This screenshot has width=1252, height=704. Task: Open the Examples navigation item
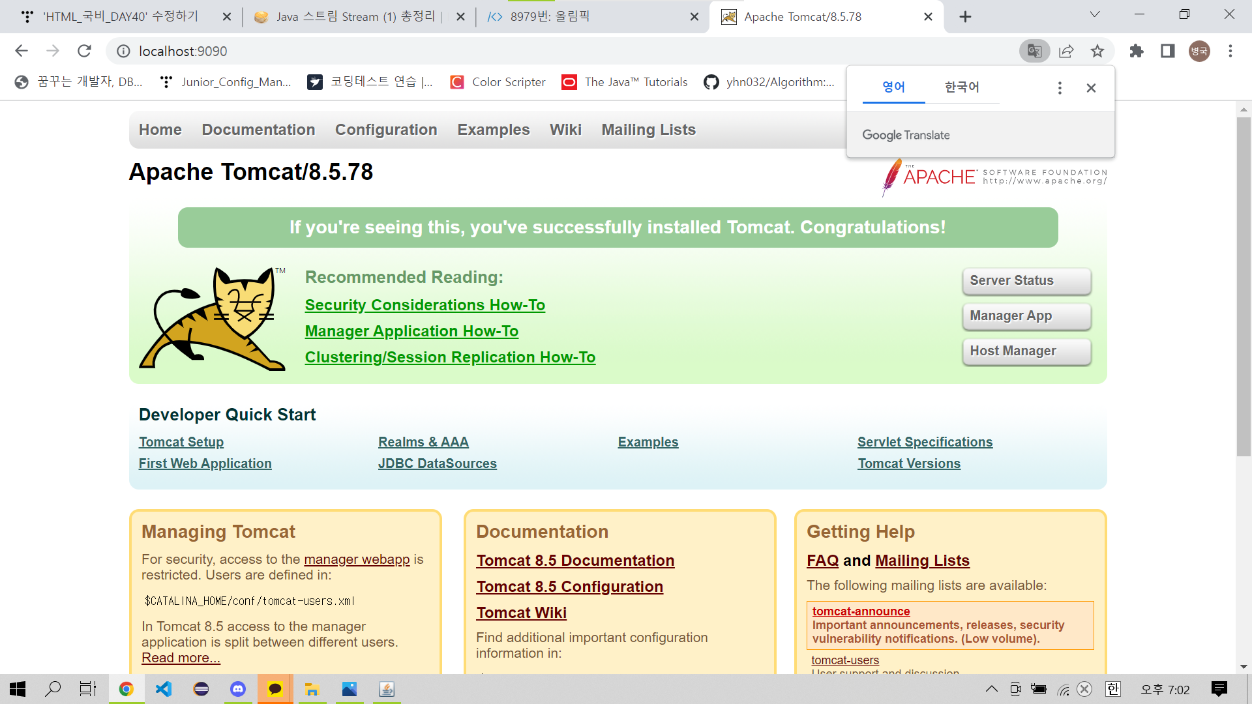point(494,130)
